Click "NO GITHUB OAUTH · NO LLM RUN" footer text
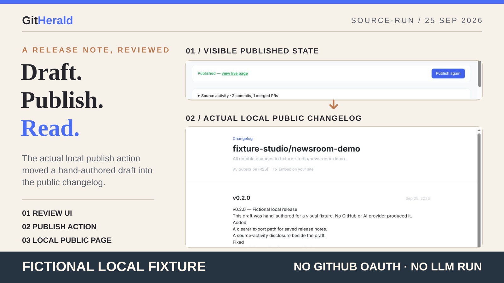This screenshot has height=283, width=504. tap(388, 267)
